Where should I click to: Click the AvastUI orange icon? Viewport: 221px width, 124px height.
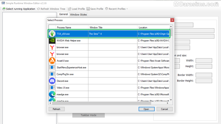click(52, 61)
